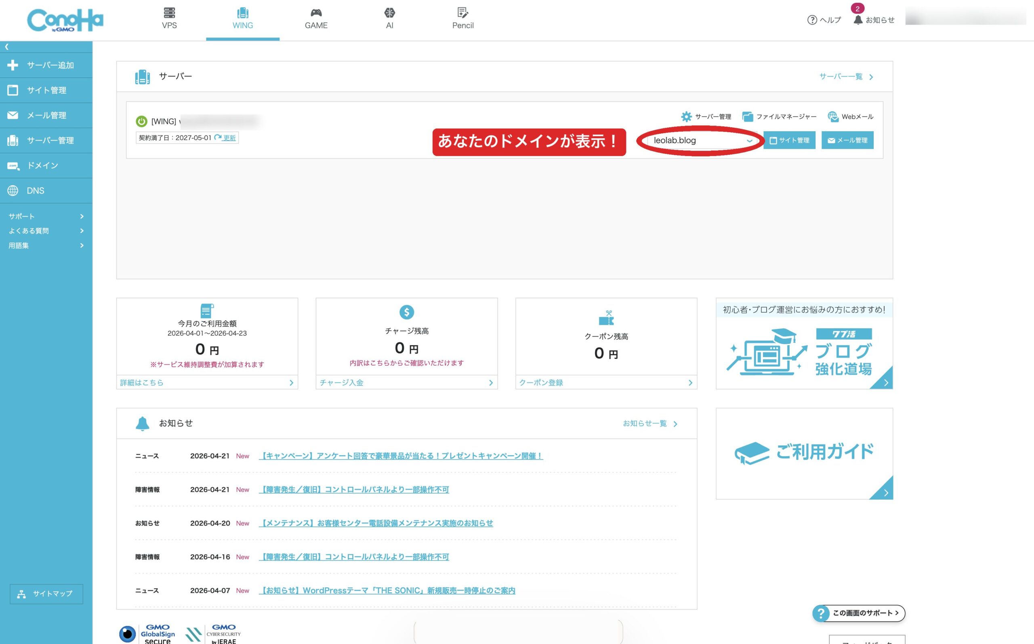Image resolution: width=1034 pixels, height=644 pixels.
Task: Open the Webメール globe icon
Action: click(x=850, y=117)
